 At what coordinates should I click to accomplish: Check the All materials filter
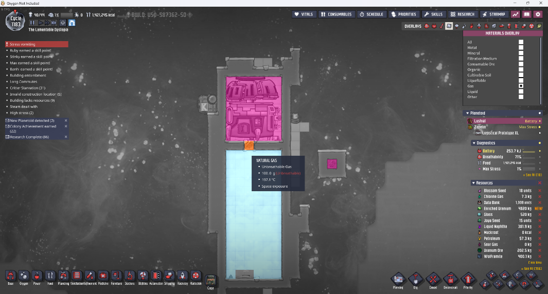pos(521,42)
